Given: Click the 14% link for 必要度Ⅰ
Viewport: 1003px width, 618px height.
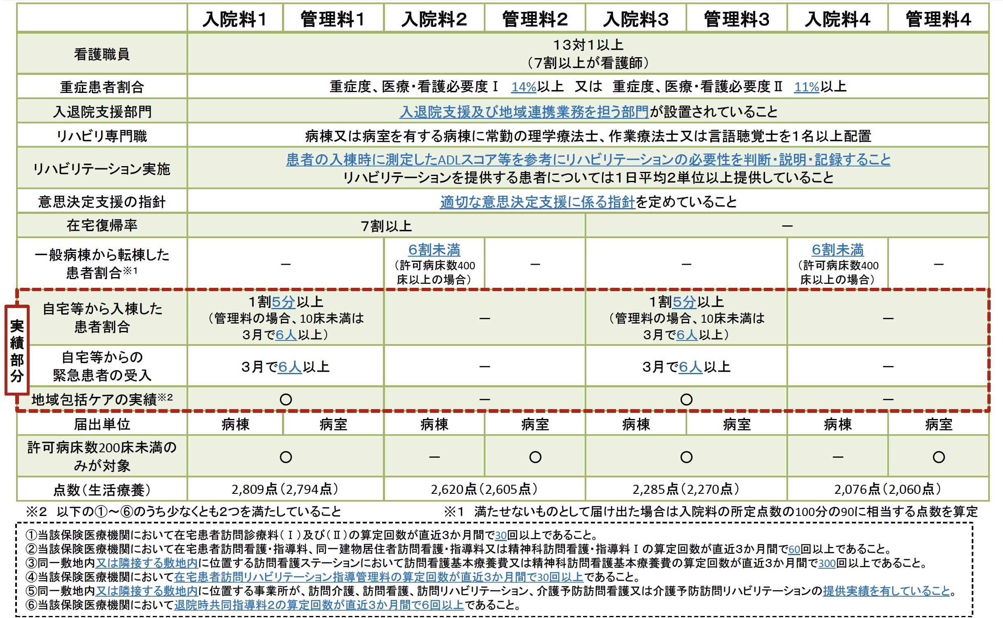Looking at the screenshot, I should [x=523, y=87].
